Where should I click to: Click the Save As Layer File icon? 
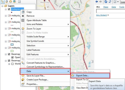tap(23, 76)
